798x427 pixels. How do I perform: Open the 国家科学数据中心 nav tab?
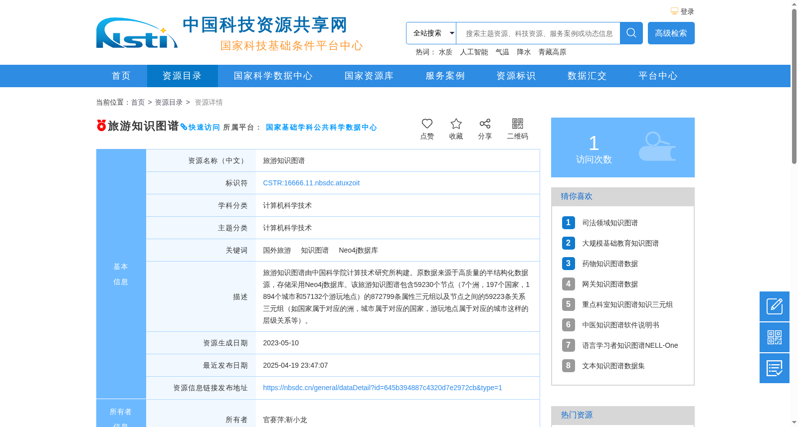(x=273, y=76)
